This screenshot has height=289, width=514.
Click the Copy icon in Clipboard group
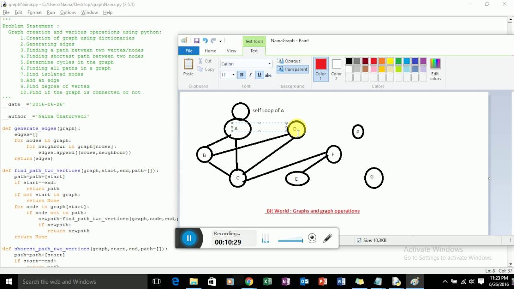pos(201,69)
